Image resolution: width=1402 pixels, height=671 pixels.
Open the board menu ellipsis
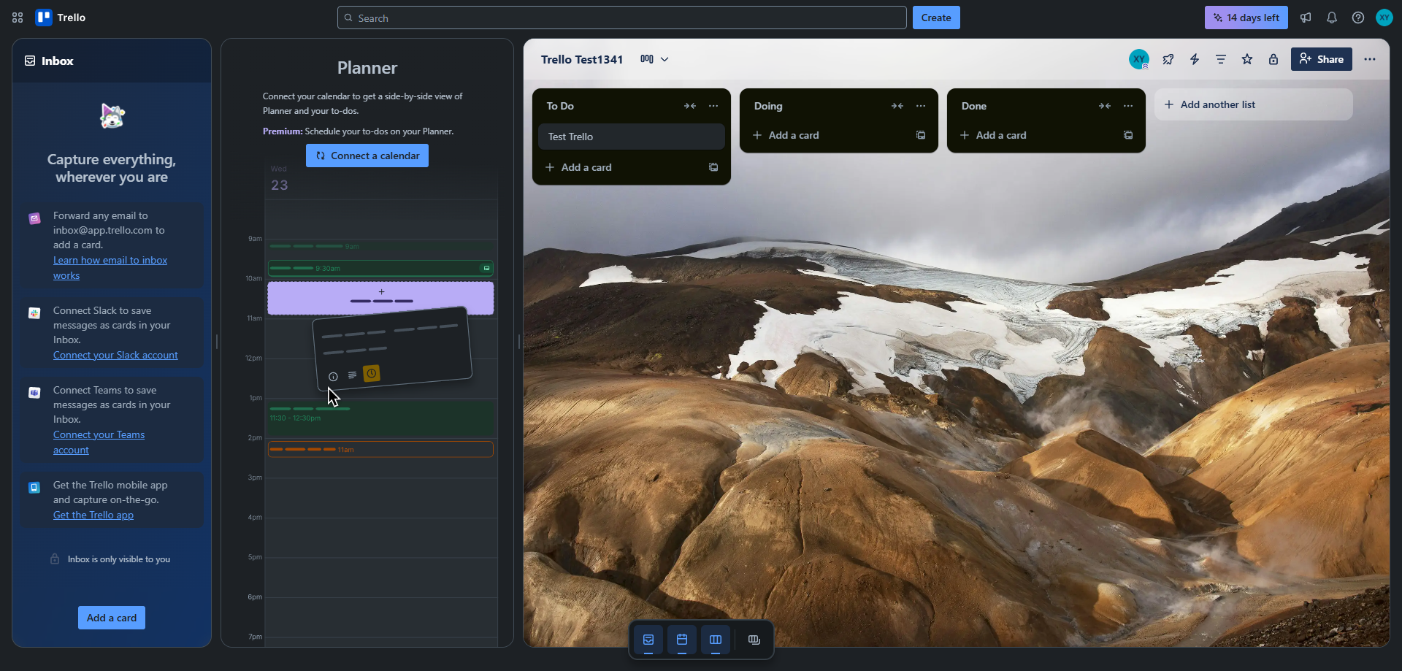[x=1370, y=59]
